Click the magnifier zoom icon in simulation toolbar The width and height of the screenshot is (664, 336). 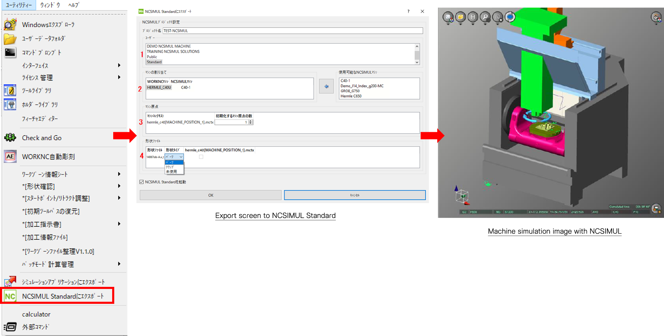coord(485,17)
